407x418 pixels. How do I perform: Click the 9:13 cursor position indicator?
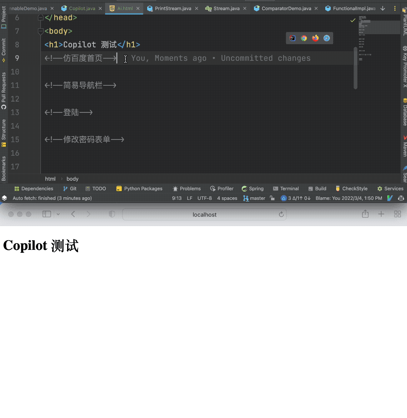click(x=177, y=198)
